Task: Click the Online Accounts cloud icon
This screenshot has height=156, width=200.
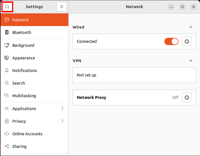Action: pos(7,134)
